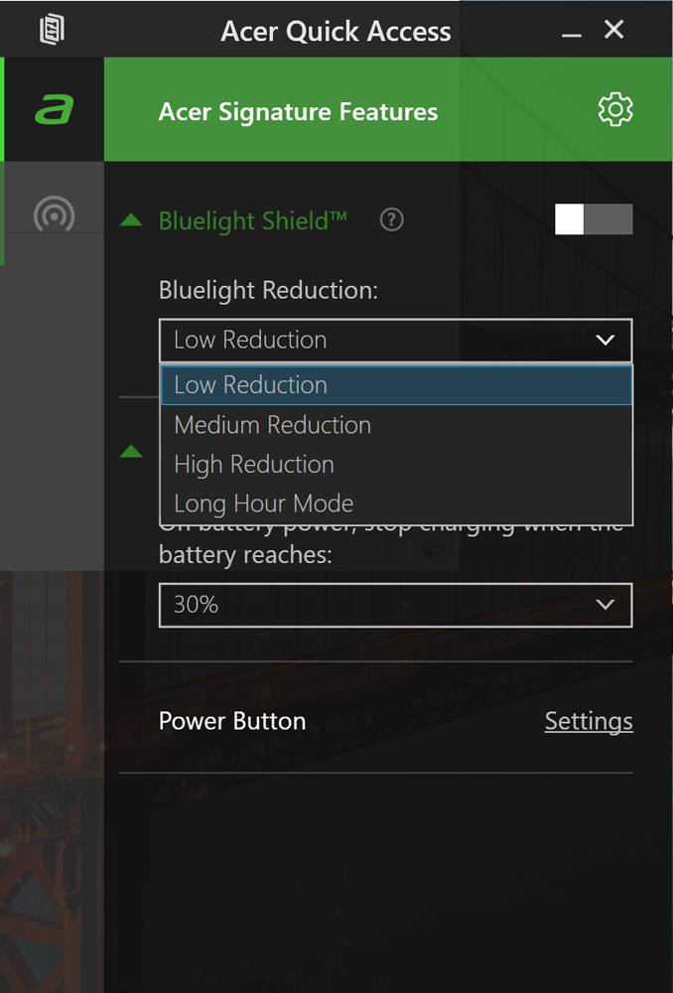Open Bluelight Shield help question mark
Viewport: 673px width, 993px height.
pos(391,220)
